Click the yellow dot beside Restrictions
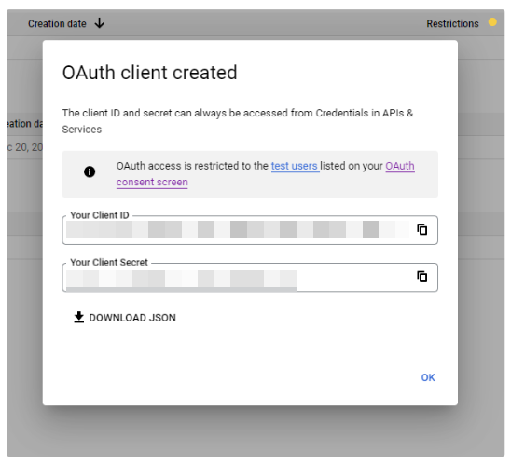511x464 pixels. (x=492, y=21)
